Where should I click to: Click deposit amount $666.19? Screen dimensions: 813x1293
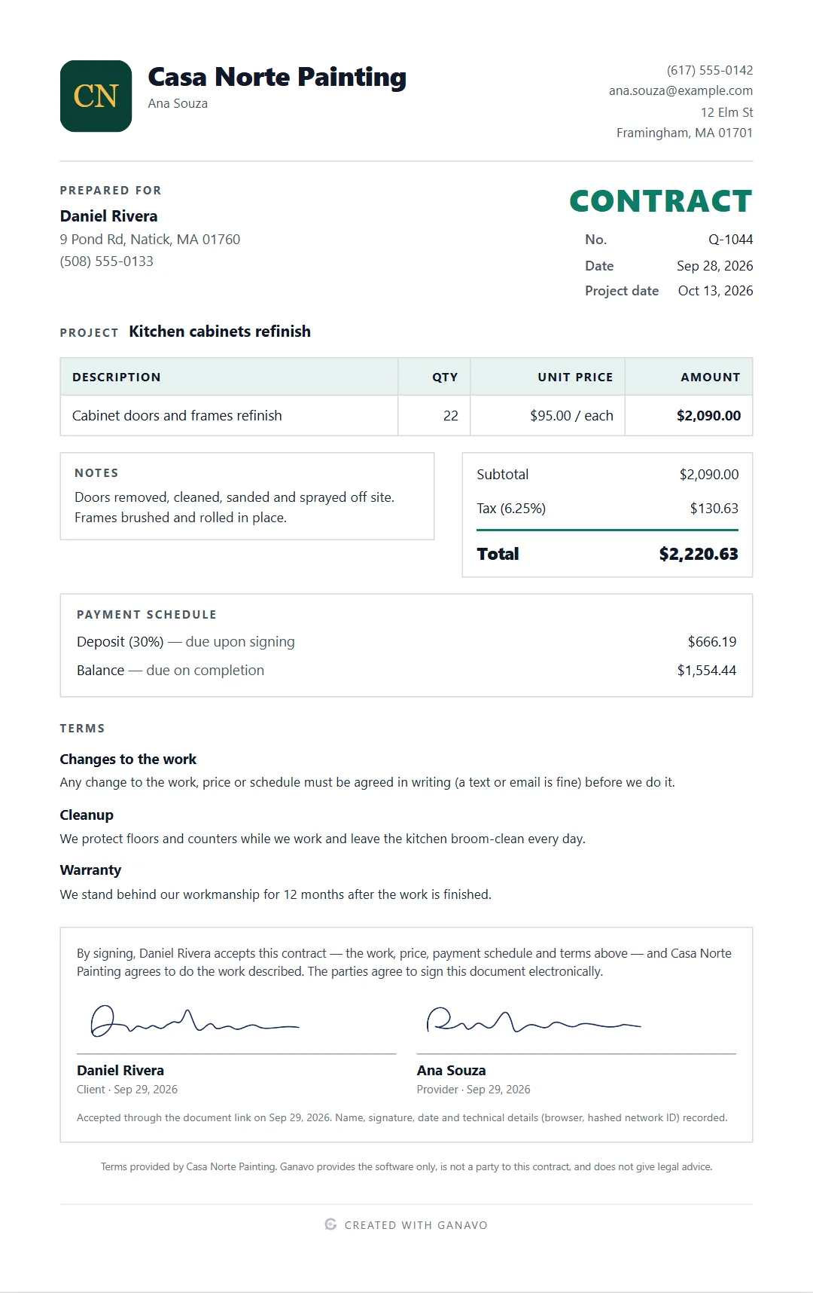click(712, 642)
